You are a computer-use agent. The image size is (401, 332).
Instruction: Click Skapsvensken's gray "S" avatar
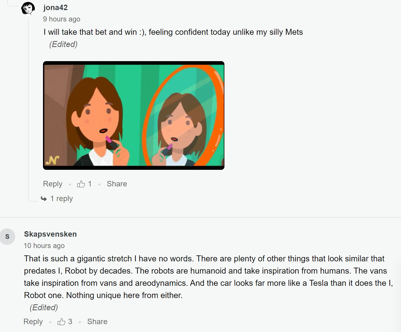point(7,237)
